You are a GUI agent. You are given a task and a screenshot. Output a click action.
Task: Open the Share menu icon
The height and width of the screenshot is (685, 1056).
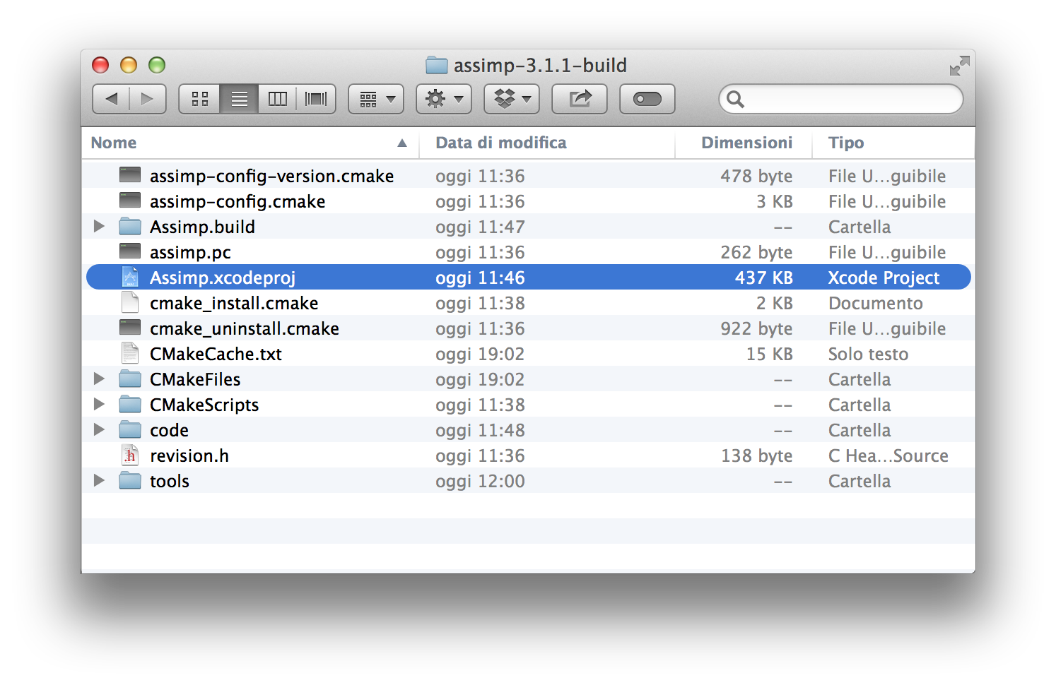(x=579, y=99)
